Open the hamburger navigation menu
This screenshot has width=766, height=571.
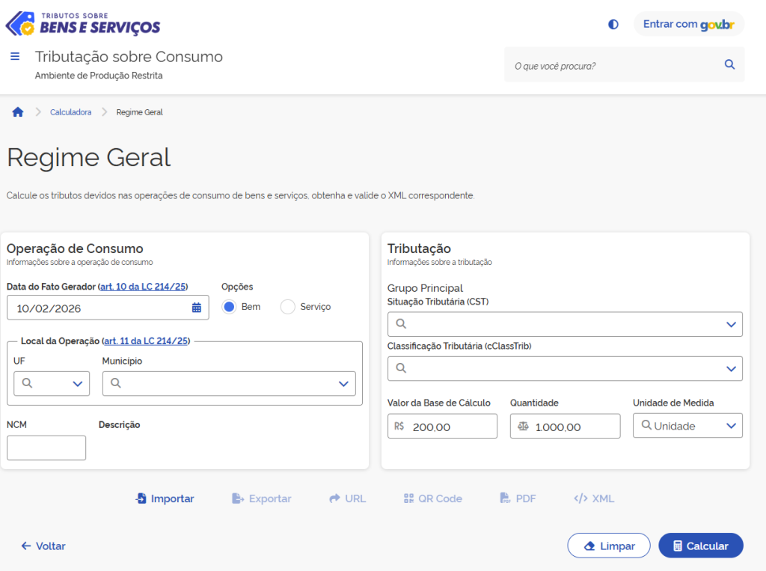tap(15, 57)
